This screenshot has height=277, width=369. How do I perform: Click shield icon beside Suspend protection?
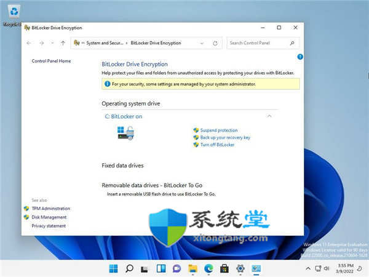(196, 130)
